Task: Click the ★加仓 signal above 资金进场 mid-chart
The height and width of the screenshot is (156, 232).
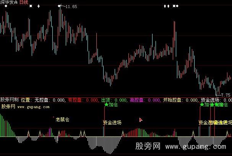Action: click(x=111, y=105)
